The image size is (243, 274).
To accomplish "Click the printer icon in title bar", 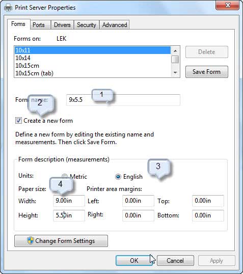I will 8,8.
